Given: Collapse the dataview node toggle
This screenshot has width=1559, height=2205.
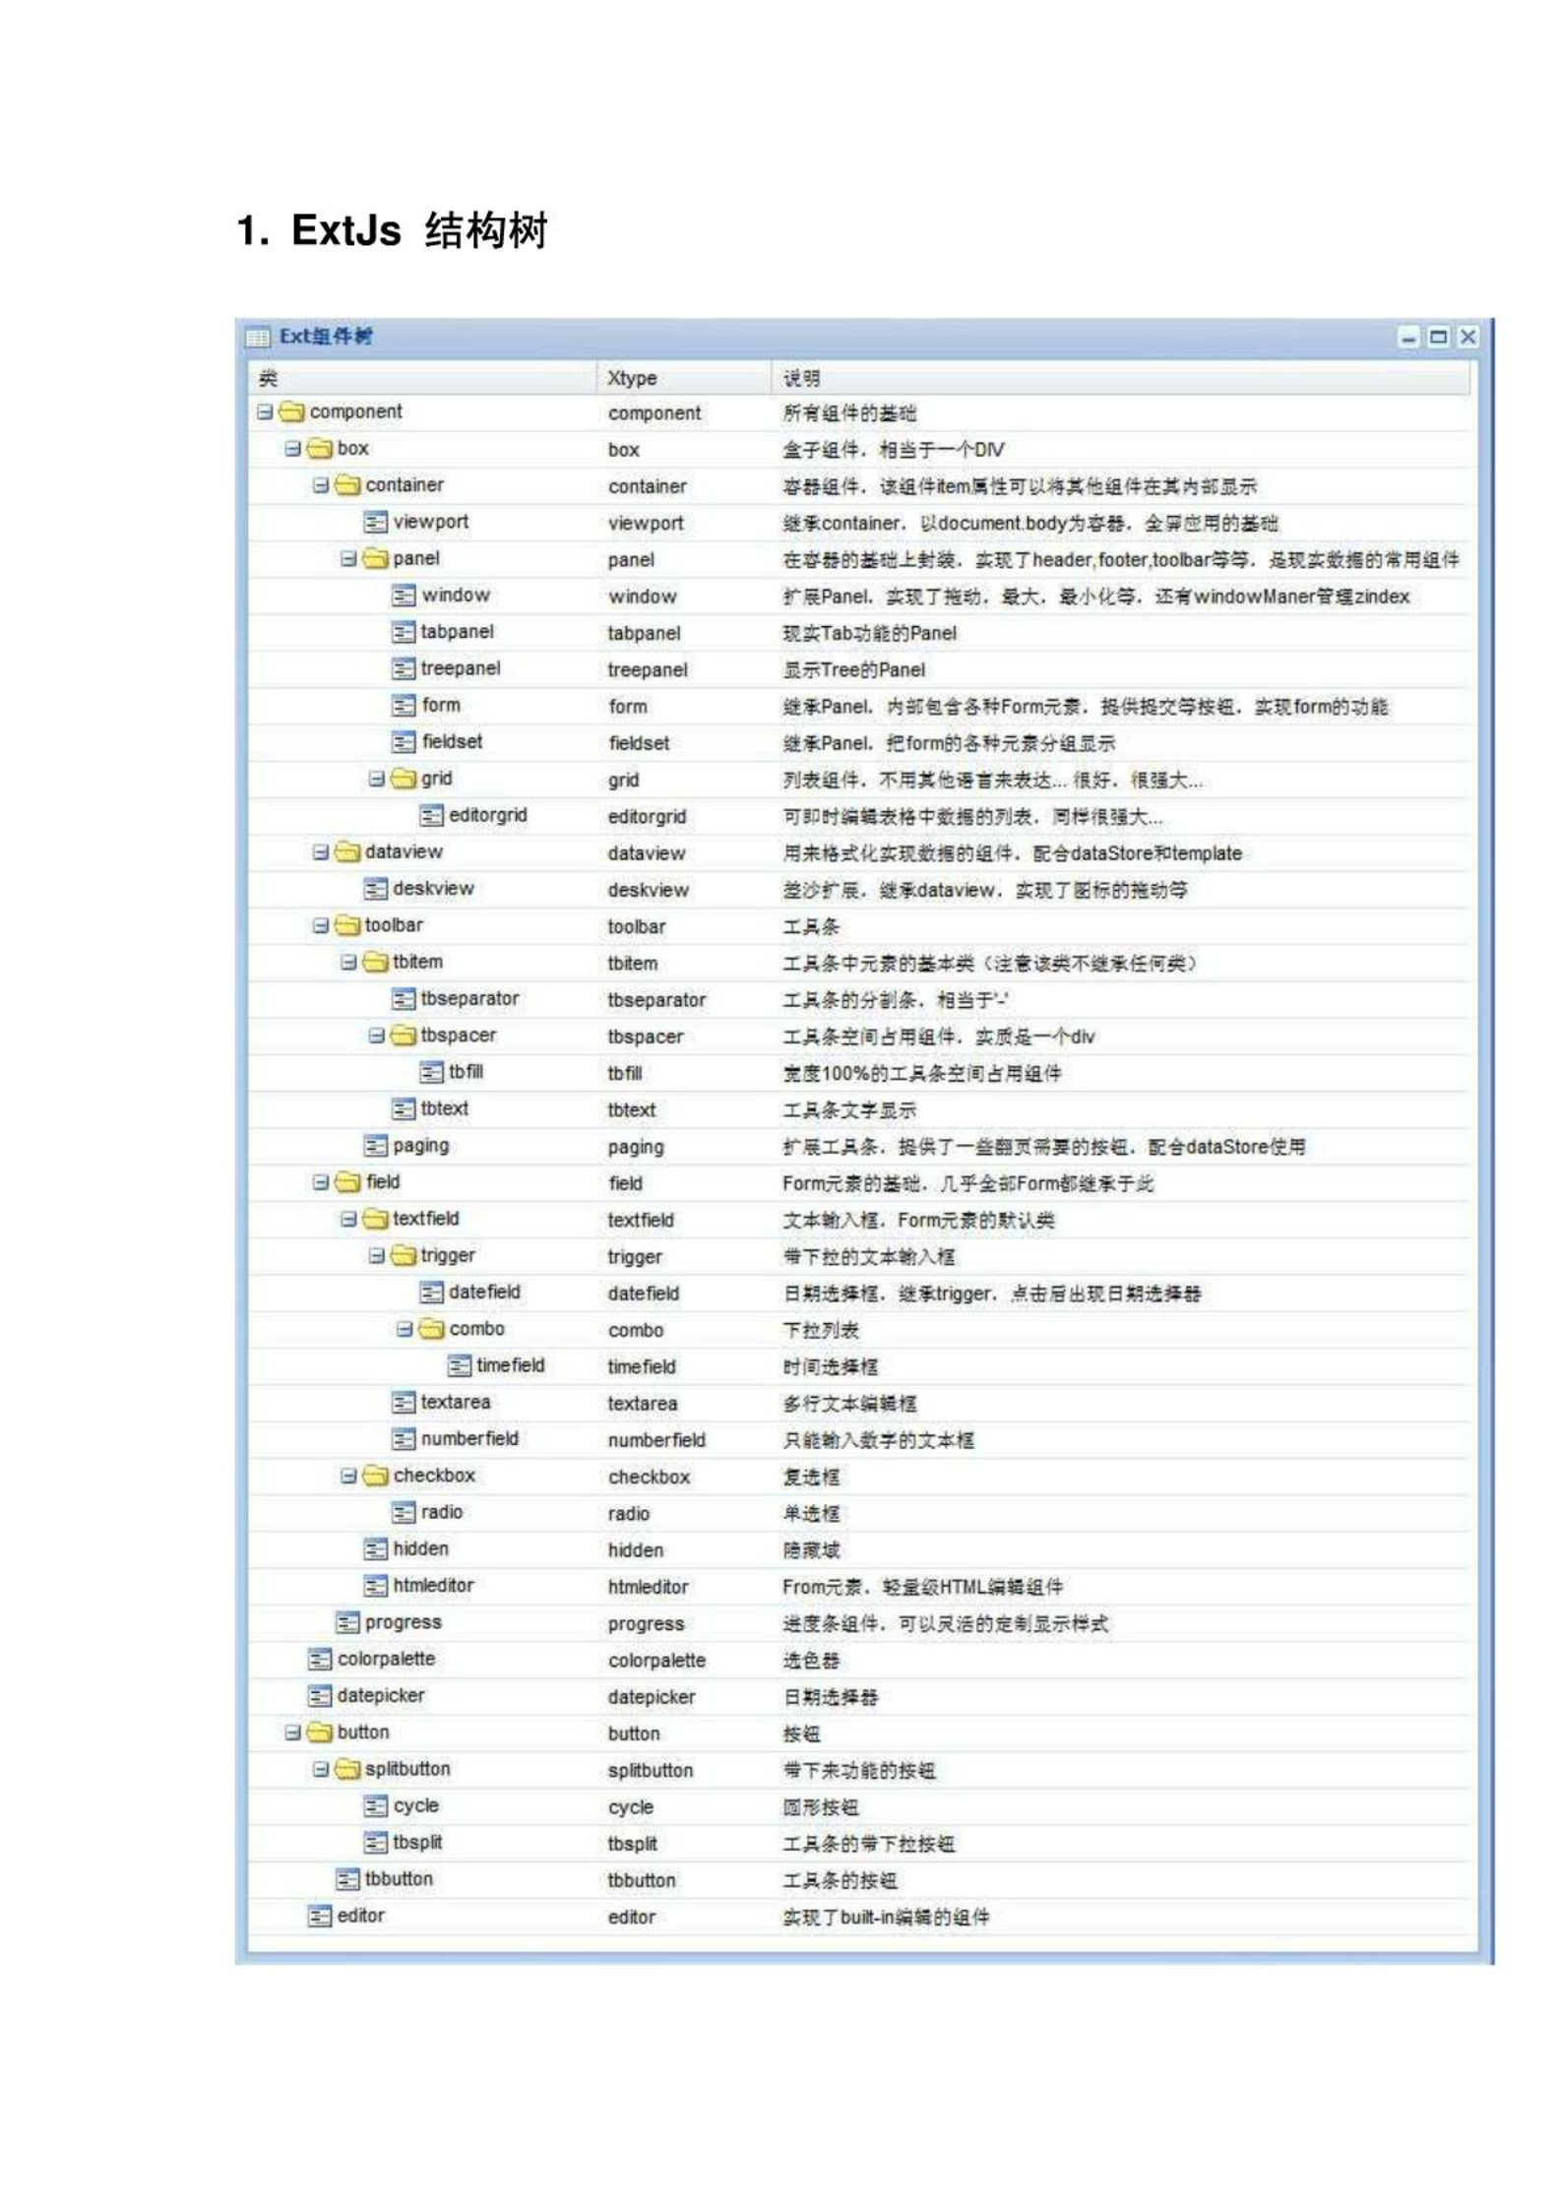Looking at the screenshot, I should click(x=321, y=852).
